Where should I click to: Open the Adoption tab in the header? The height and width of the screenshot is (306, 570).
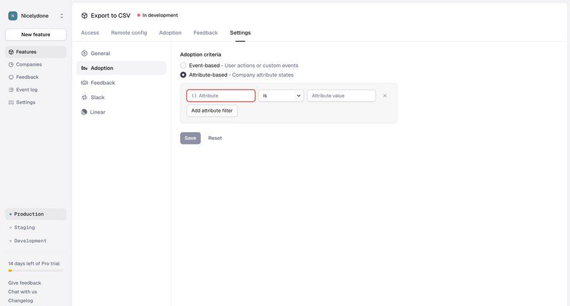[x=170, y=33]
